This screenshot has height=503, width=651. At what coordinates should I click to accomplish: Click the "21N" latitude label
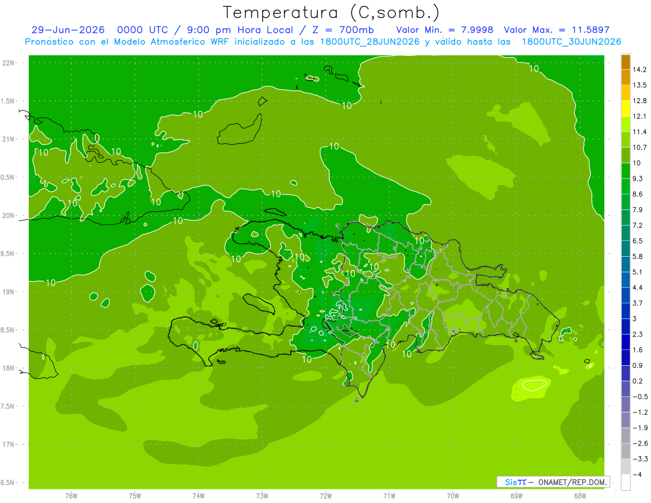pos(9,139)
